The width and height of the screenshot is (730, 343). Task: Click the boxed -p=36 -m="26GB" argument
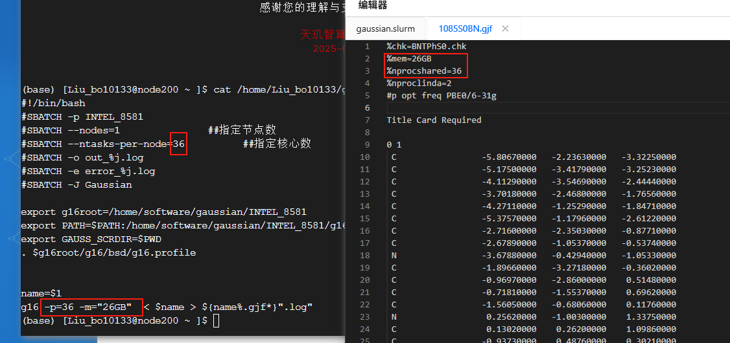click(x=91, y=307)
